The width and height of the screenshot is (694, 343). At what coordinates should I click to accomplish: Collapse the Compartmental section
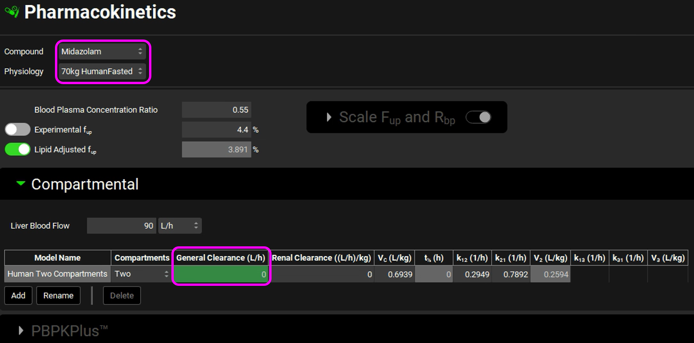click(20, 184)
